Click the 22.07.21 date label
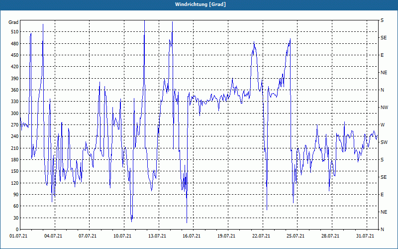398x249 pixels. tap(261, 236)
